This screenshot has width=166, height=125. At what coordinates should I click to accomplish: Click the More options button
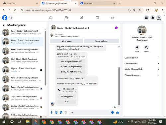(101, 41)
